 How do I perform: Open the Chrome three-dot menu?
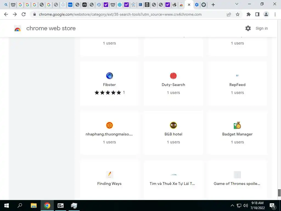(275, 14)
